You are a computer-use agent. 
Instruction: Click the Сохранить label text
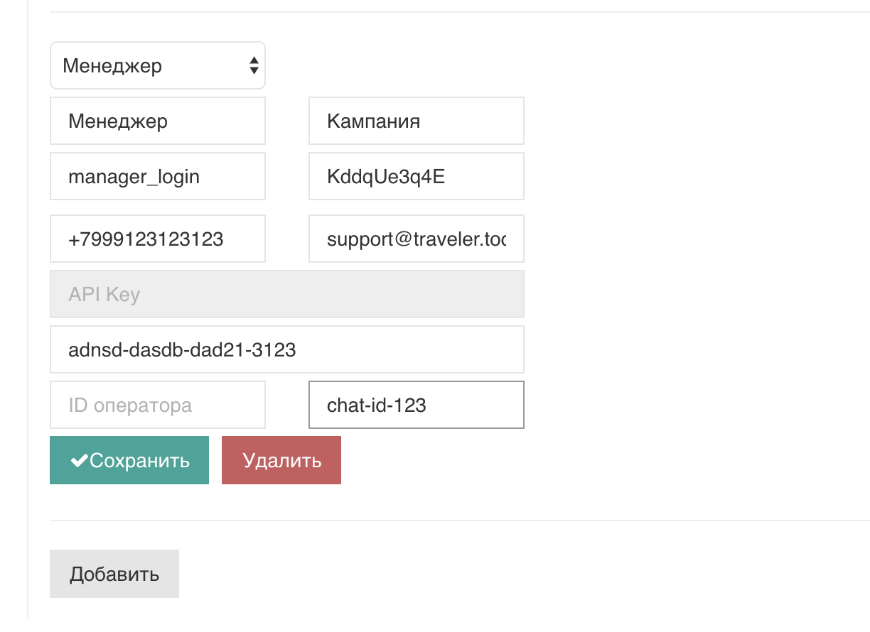click(140, 460)
